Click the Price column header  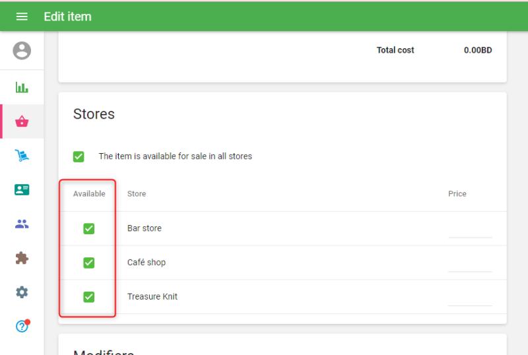(x=457, y=194)
